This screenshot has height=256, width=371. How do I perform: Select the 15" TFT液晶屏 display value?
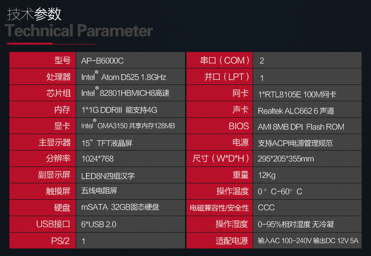point(107,143)
